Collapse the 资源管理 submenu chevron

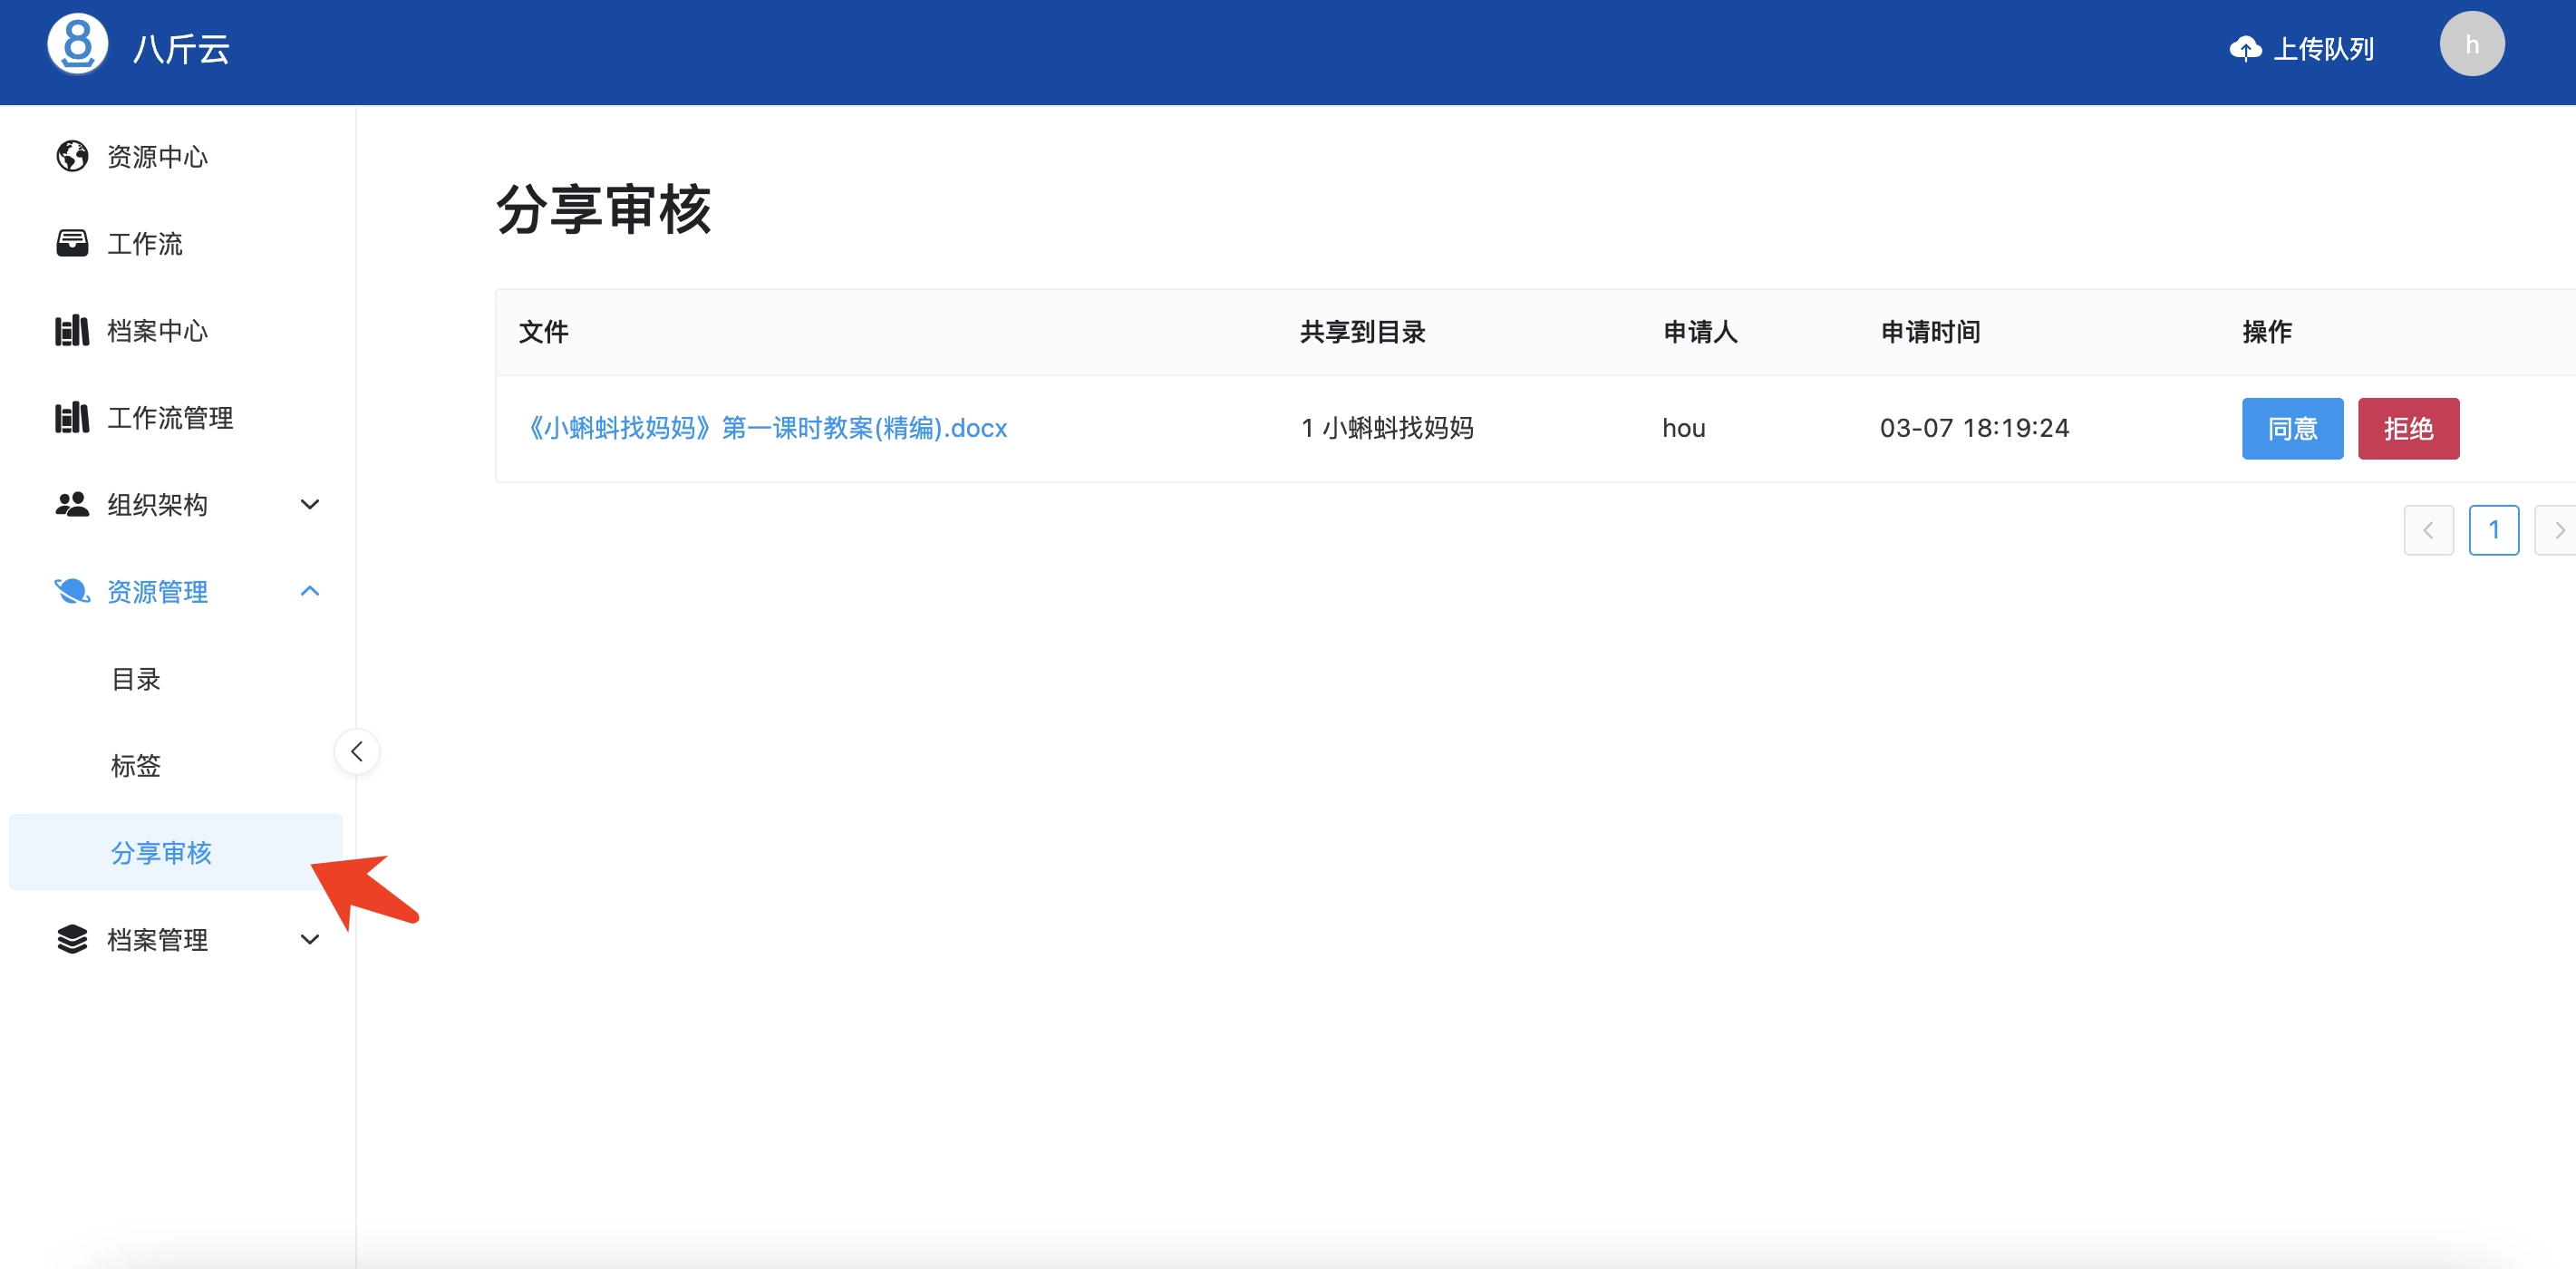click(310, 591)
